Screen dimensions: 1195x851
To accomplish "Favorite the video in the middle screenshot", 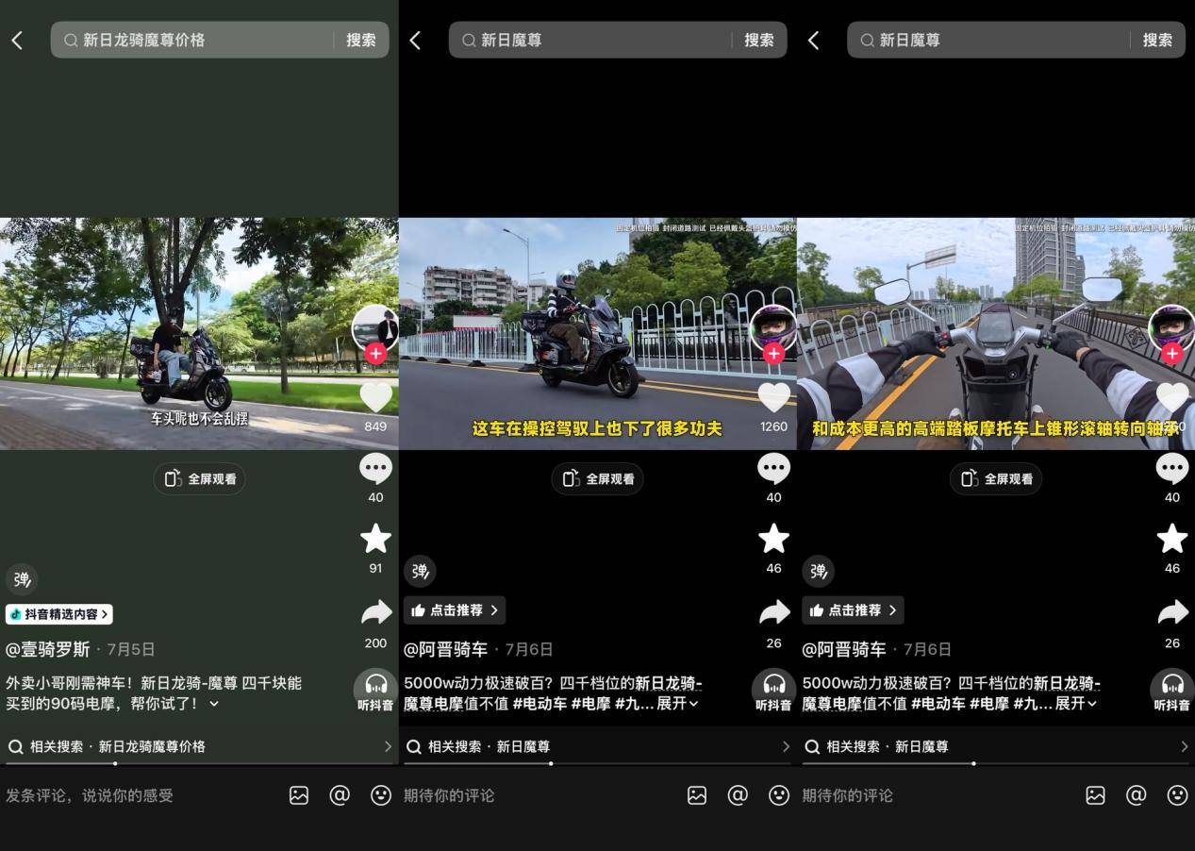I will click(x=773, y=539).
